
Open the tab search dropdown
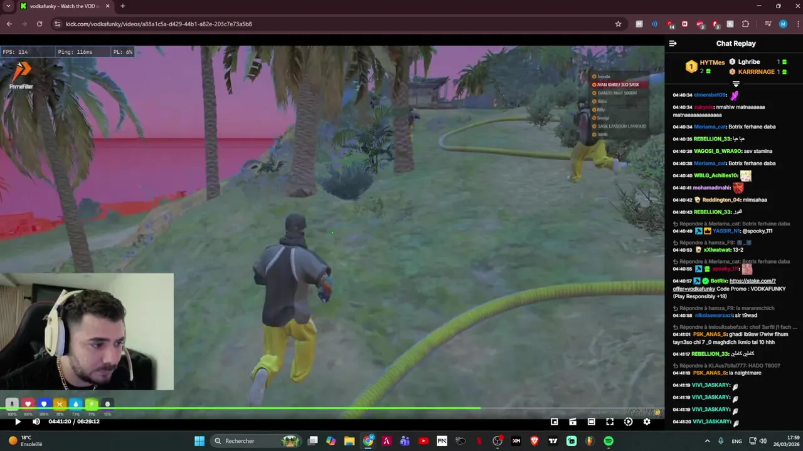click(8, 6)
